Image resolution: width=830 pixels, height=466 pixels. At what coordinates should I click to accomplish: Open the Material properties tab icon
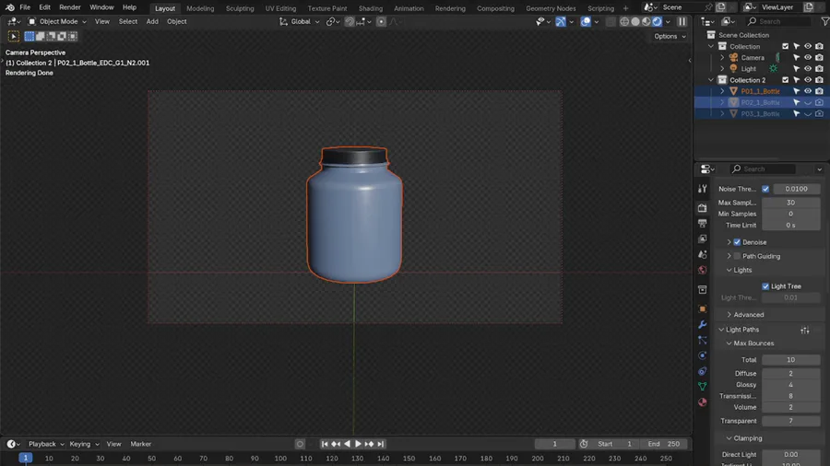pyautogui.click(x=702, y=402)
